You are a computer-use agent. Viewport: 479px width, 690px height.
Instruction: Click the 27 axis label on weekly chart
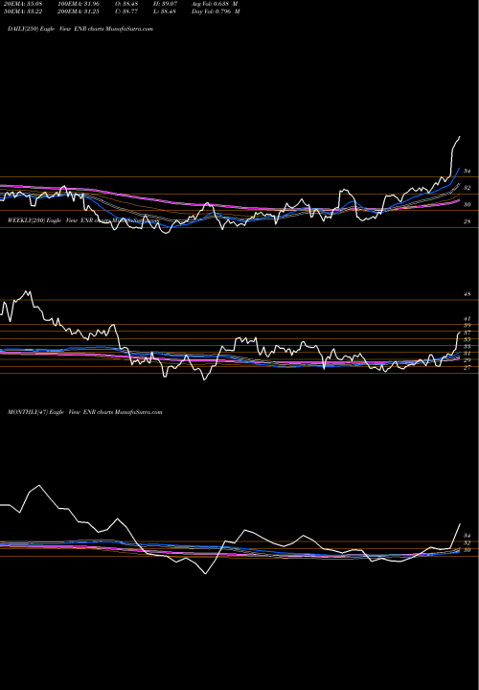tap(468, 367)
